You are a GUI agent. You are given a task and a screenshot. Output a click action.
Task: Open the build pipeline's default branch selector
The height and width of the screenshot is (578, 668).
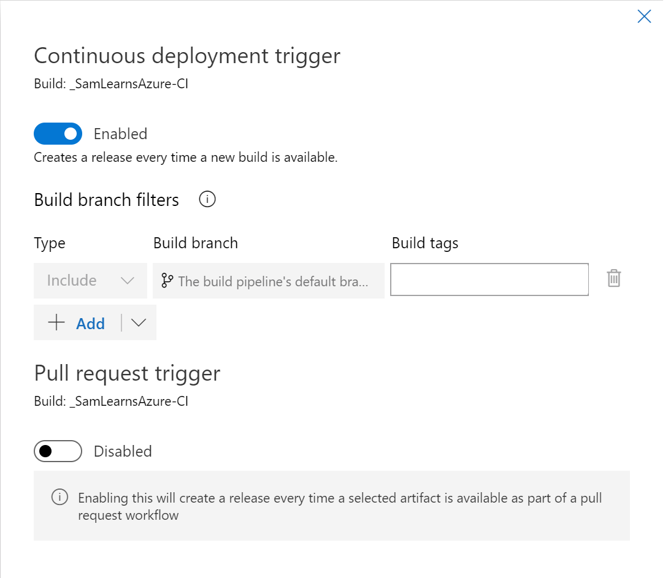(273, 281)
